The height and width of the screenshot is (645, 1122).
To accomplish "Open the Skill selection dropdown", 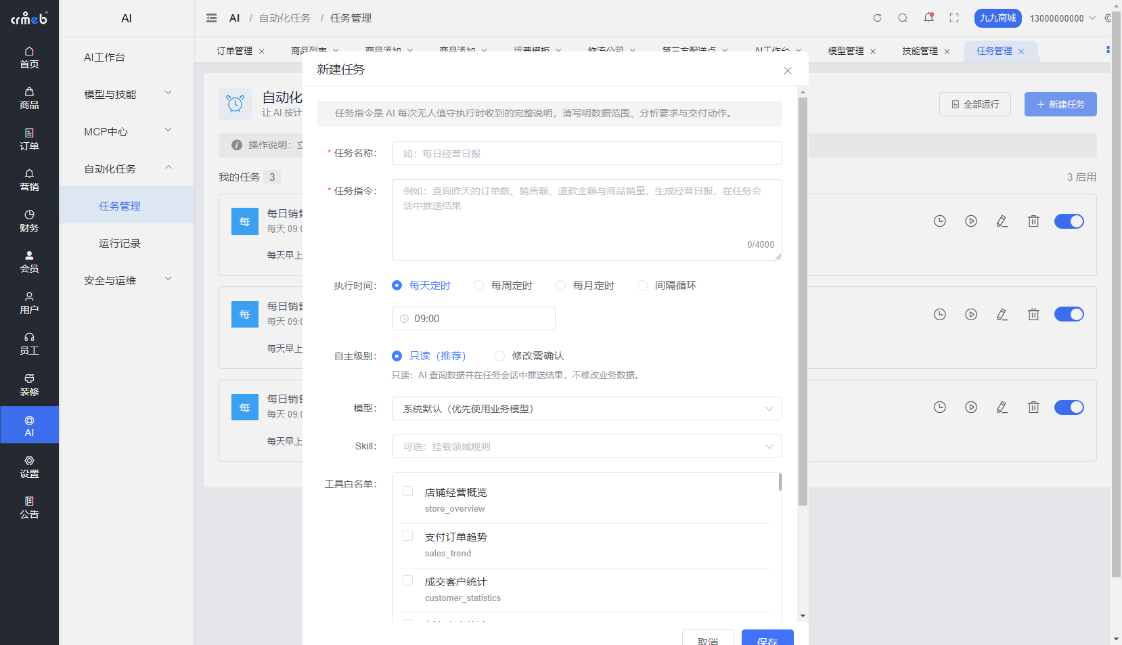I will 587,447.
